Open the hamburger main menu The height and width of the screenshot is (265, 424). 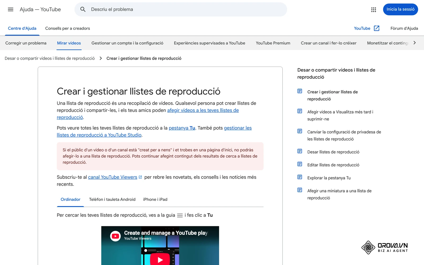tap(11, 10)
